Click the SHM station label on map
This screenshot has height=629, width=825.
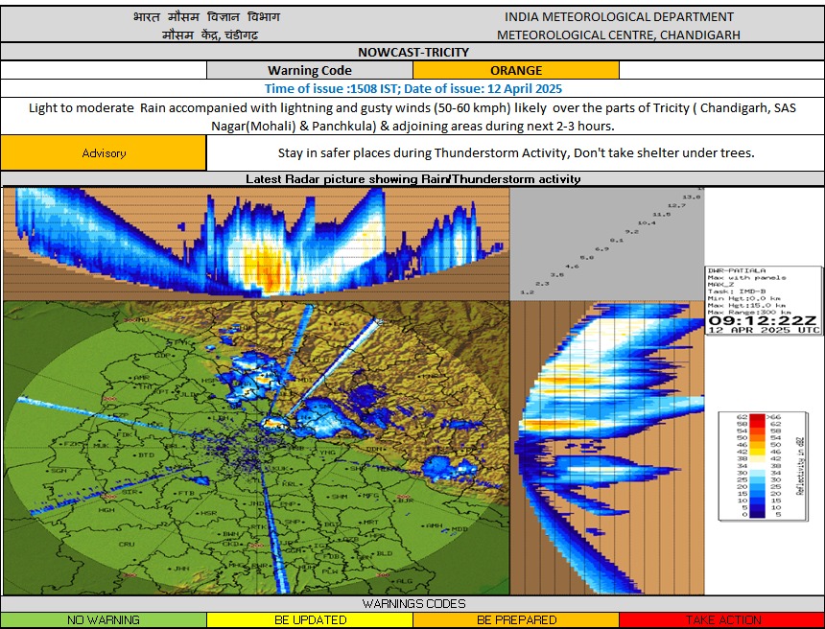pyautogui.click(x=340, y=496)
